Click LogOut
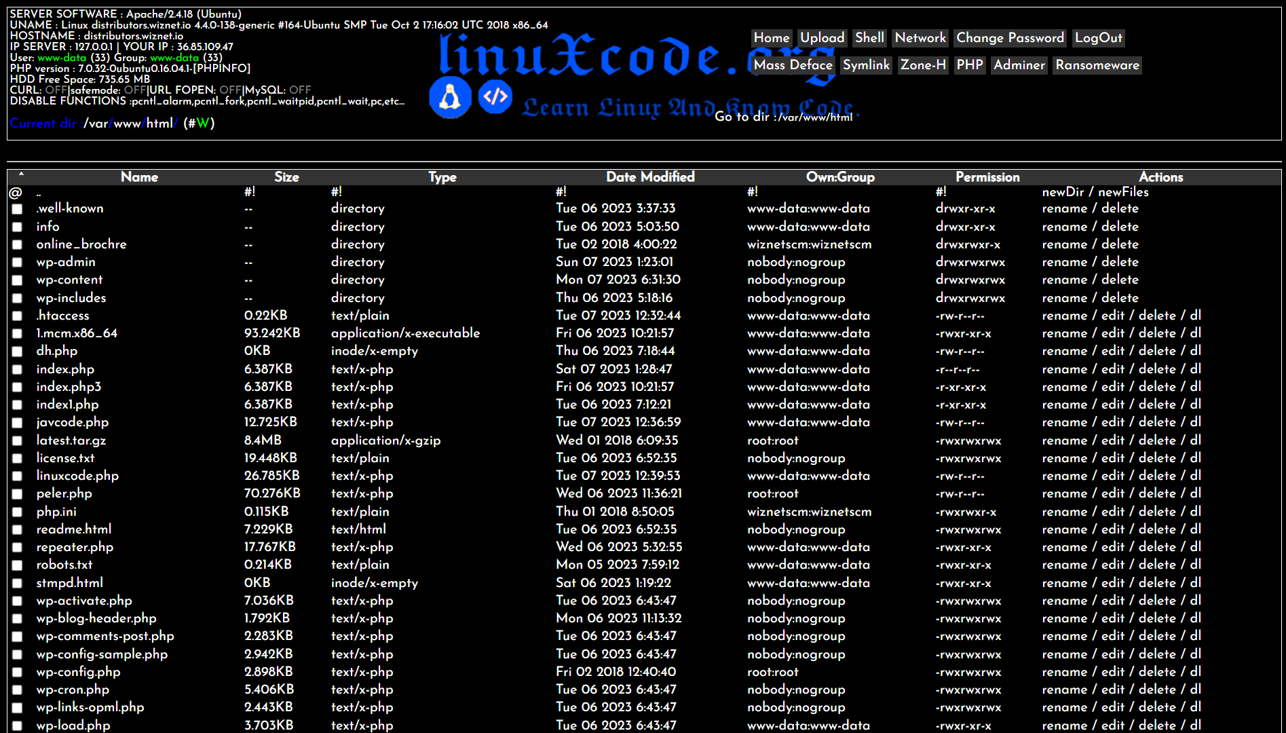This screenshot has height=733, width=1286. [x=1099, y=38]
